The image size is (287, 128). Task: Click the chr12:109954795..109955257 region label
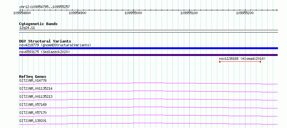(45, 7)
